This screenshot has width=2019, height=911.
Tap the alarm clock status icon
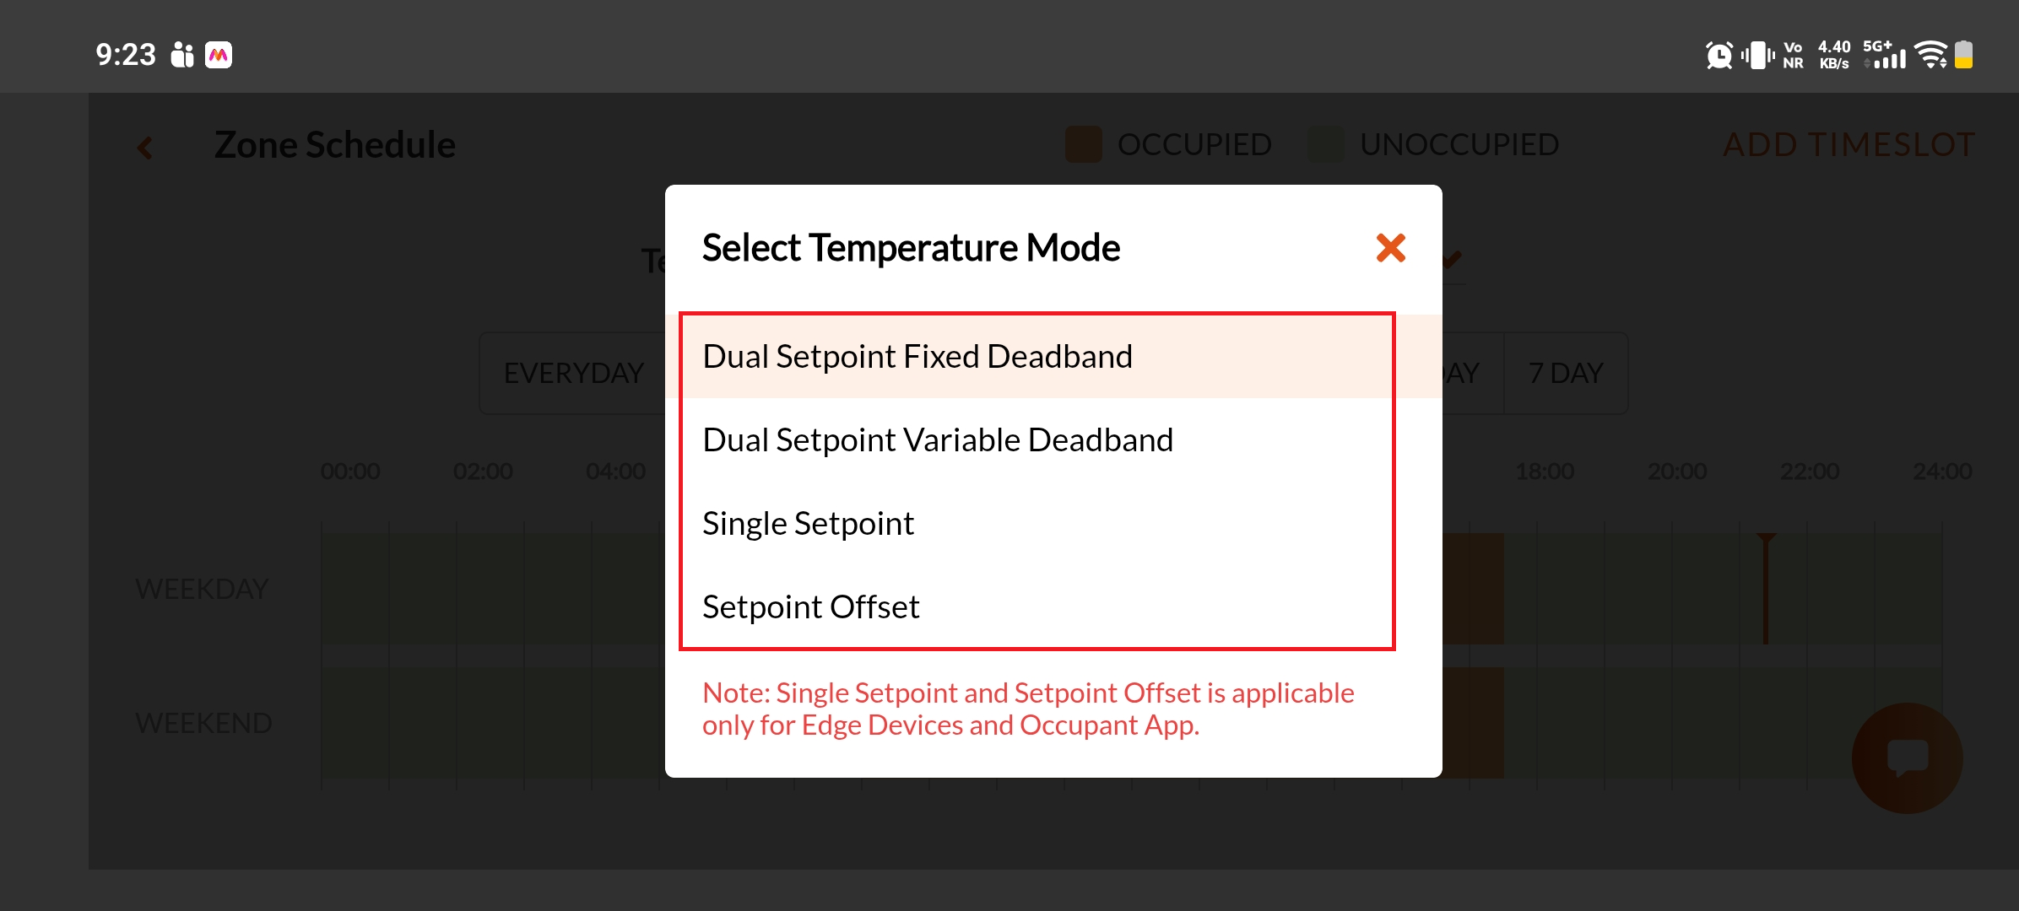[x=1719, y=56]
